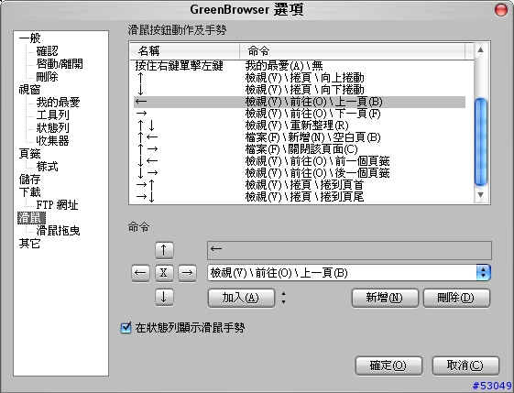This screenshot has width=514, height=393.
Task: Select the 下一頁(F) gesture row
Action: [300, 114]
